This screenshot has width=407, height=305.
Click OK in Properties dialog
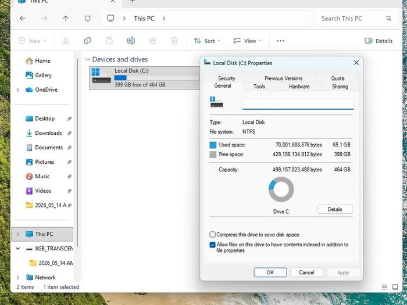(270, 272)
